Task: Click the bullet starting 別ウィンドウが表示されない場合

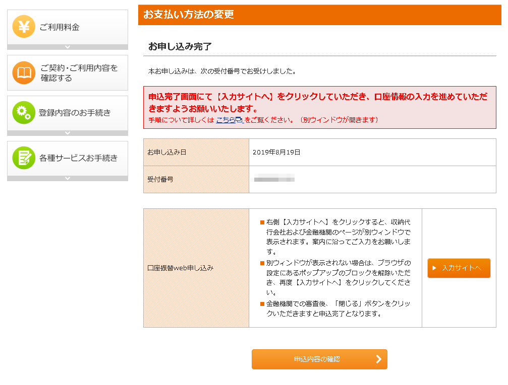Action: pos(335,277)
